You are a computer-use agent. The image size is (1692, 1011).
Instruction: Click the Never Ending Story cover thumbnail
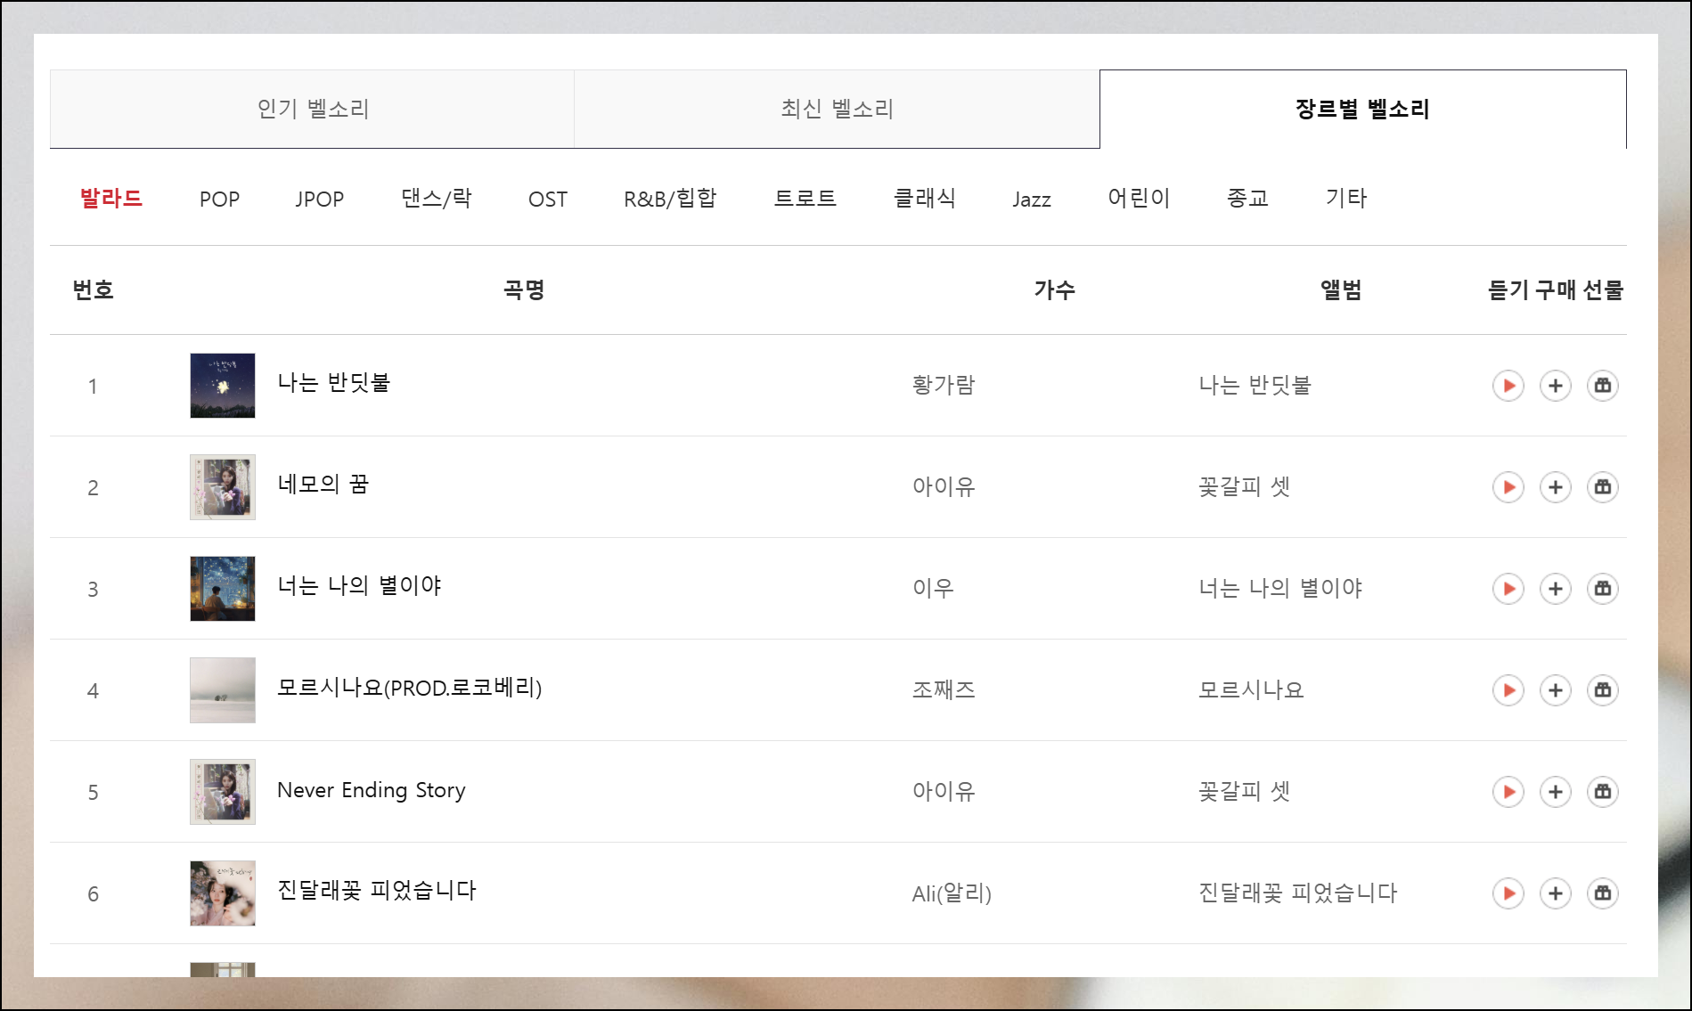(x=223, y=792)
